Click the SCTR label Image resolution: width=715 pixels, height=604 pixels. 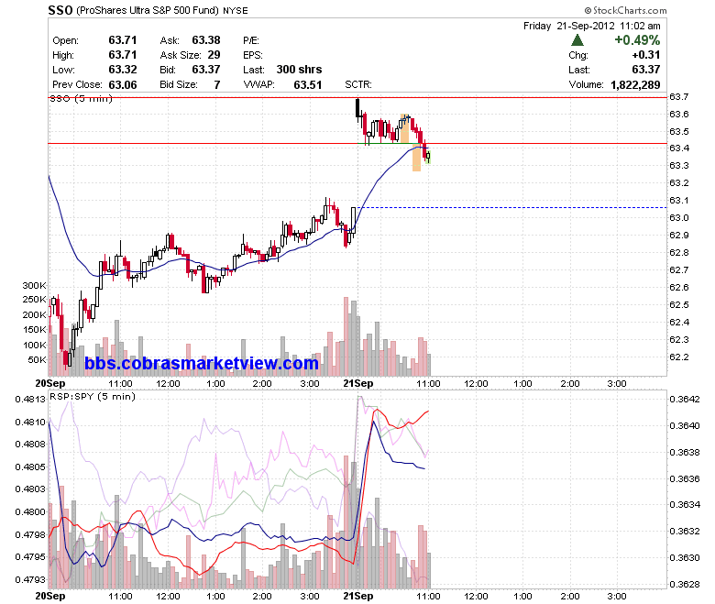click(x=357, y=85)
